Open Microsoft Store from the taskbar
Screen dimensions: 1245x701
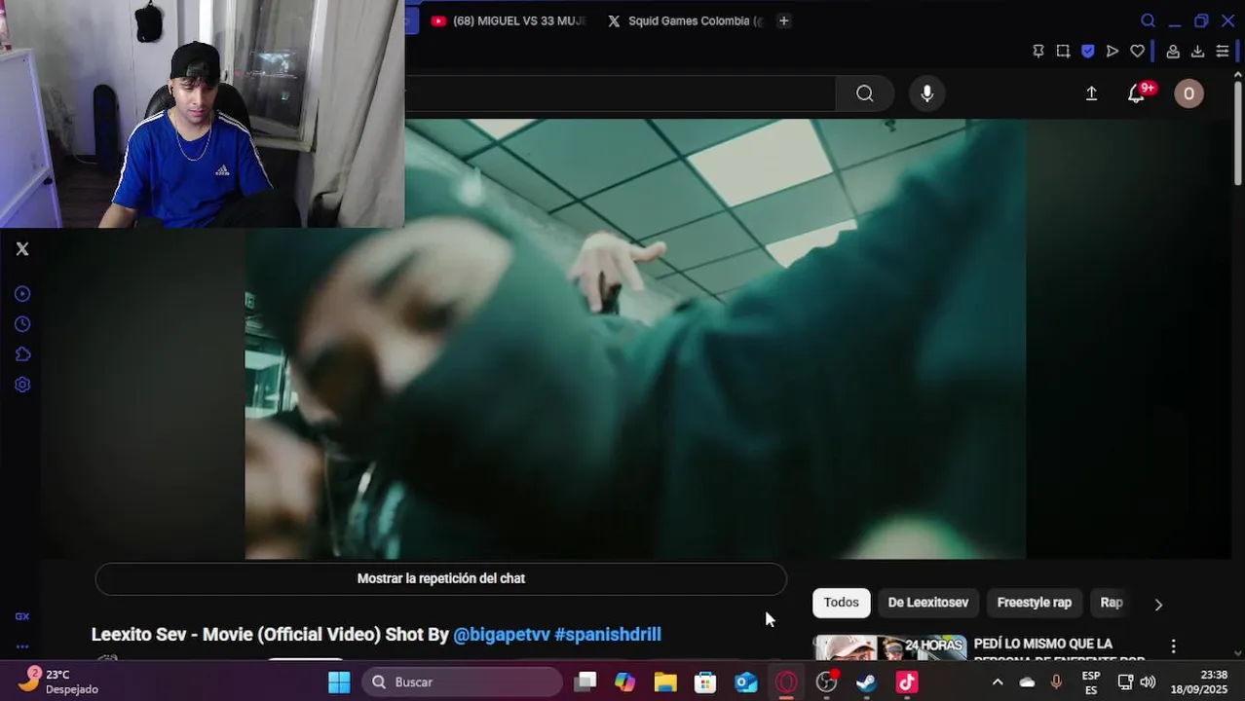point(705,682)
